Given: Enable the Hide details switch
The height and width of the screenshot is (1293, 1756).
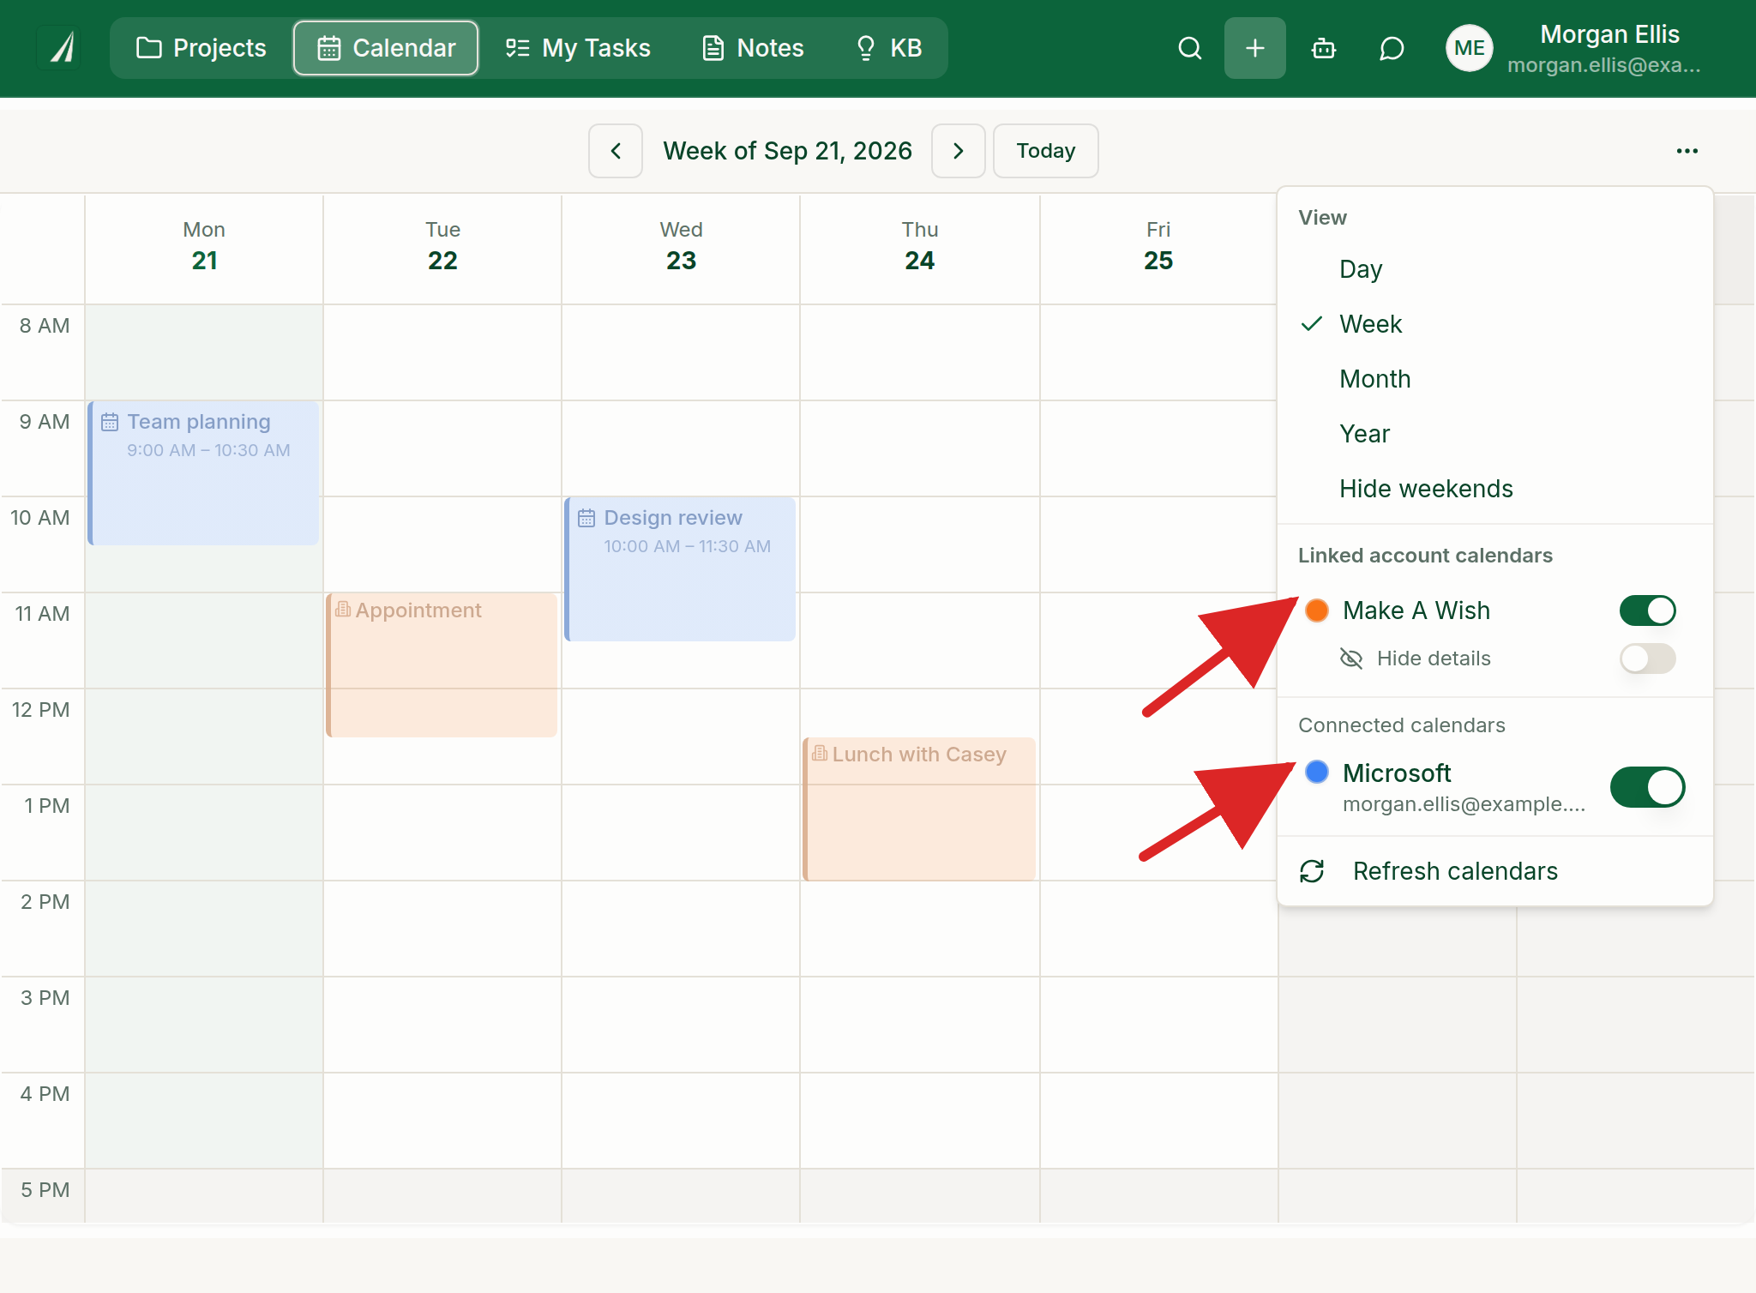Looking at the screenshot, I should [x=1647, y=659].
